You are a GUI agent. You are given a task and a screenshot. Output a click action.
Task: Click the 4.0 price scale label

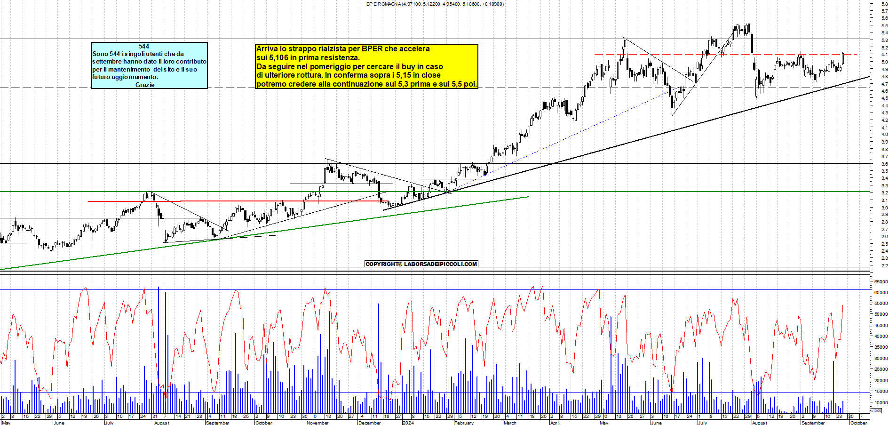[885, 135]
